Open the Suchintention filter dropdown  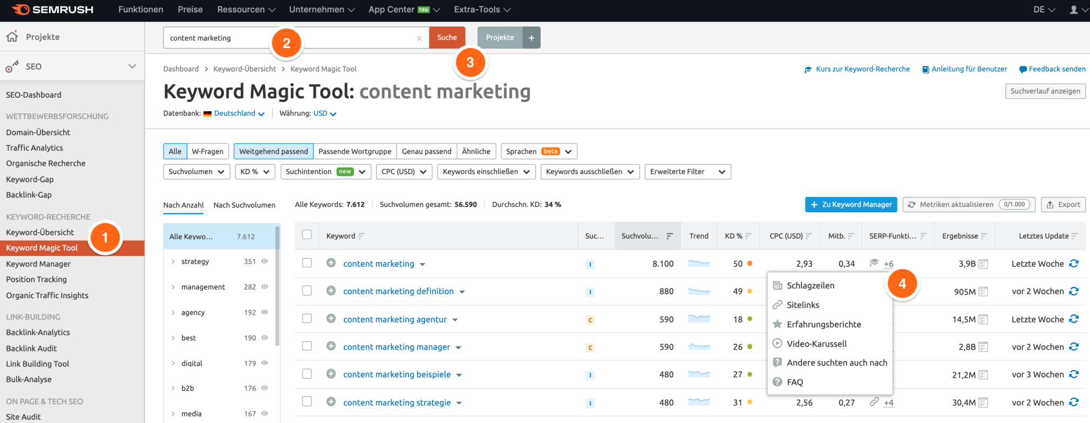(325, 172)
